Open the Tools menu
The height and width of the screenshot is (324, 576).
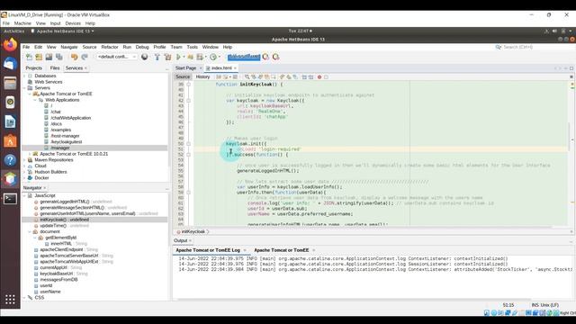pyautogui.click(x=192, y=47)
